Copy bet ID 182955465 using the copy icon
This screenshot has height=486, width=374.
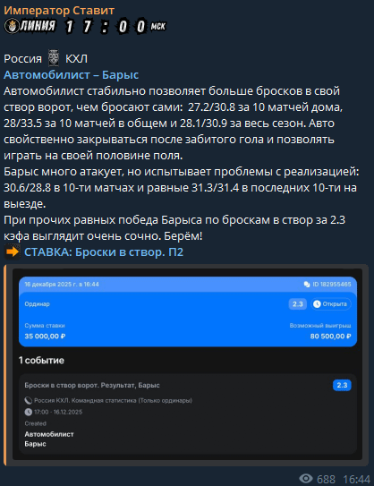point(307,285)
